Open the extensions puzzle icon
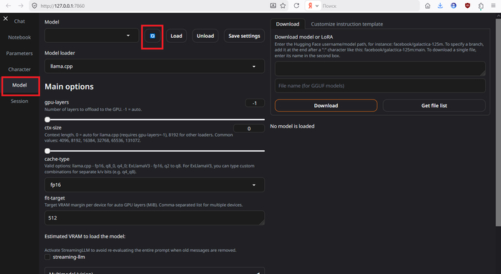 tap(481, 6)
